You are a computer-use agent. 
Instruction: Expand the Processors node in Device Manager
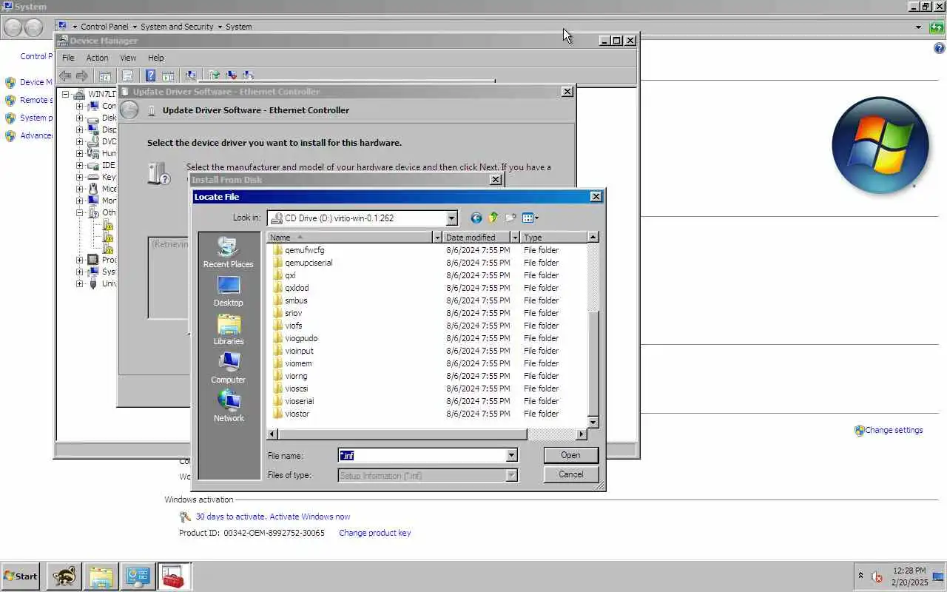click(79, 260)
